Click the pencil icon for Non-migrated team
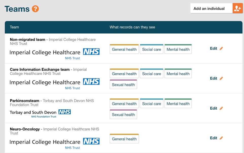Viewport: 244px width, 153px height. 221,48
